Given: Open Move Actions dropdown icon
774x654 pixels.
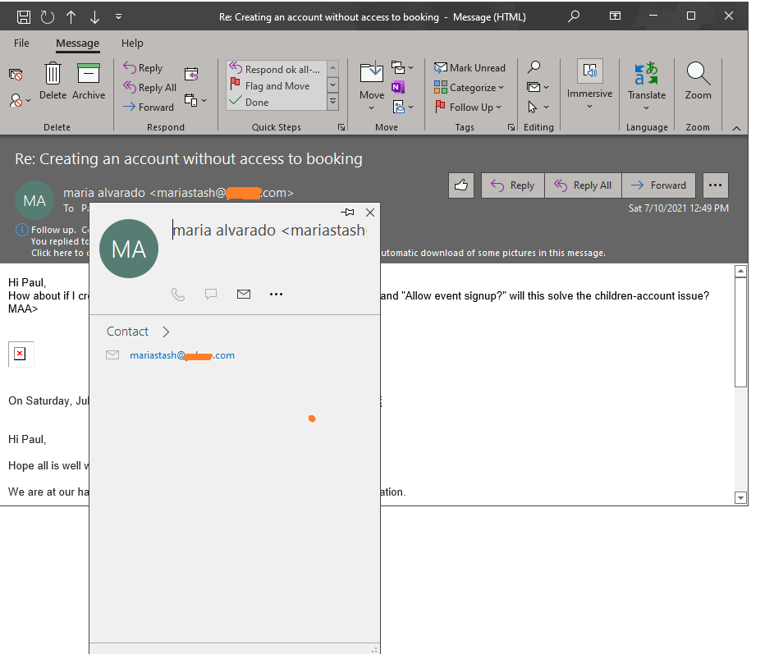Looking at the screenshot, I should tap(402, 107).
